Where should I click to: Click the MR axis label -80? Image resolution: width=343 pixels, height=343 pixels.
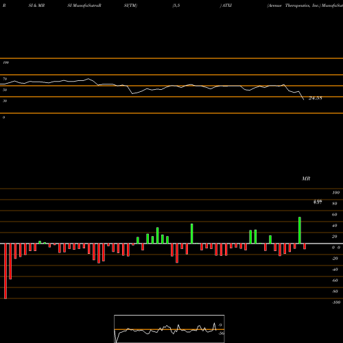click(335, 292)
